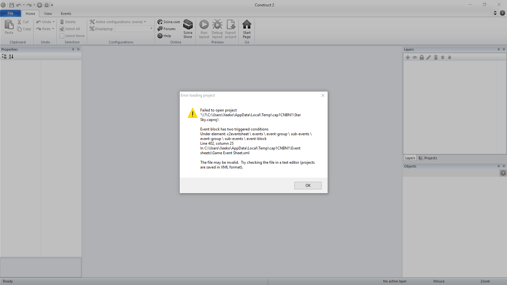Click the Save icon in quick access toolbar
This screenshot has height=285, width=507.
point(12,5)
